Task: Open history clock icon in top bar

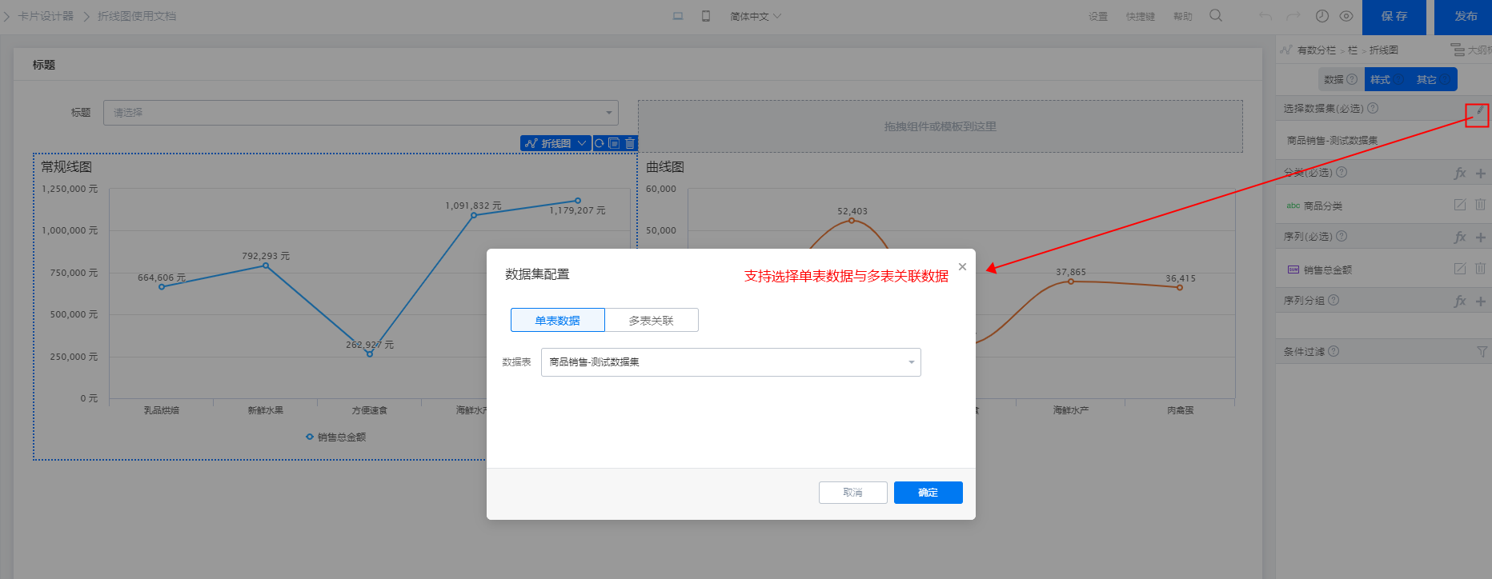Action: click(1322, 16)
